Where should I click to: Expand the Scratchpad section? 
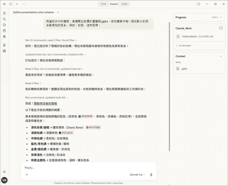pos(184,46)
